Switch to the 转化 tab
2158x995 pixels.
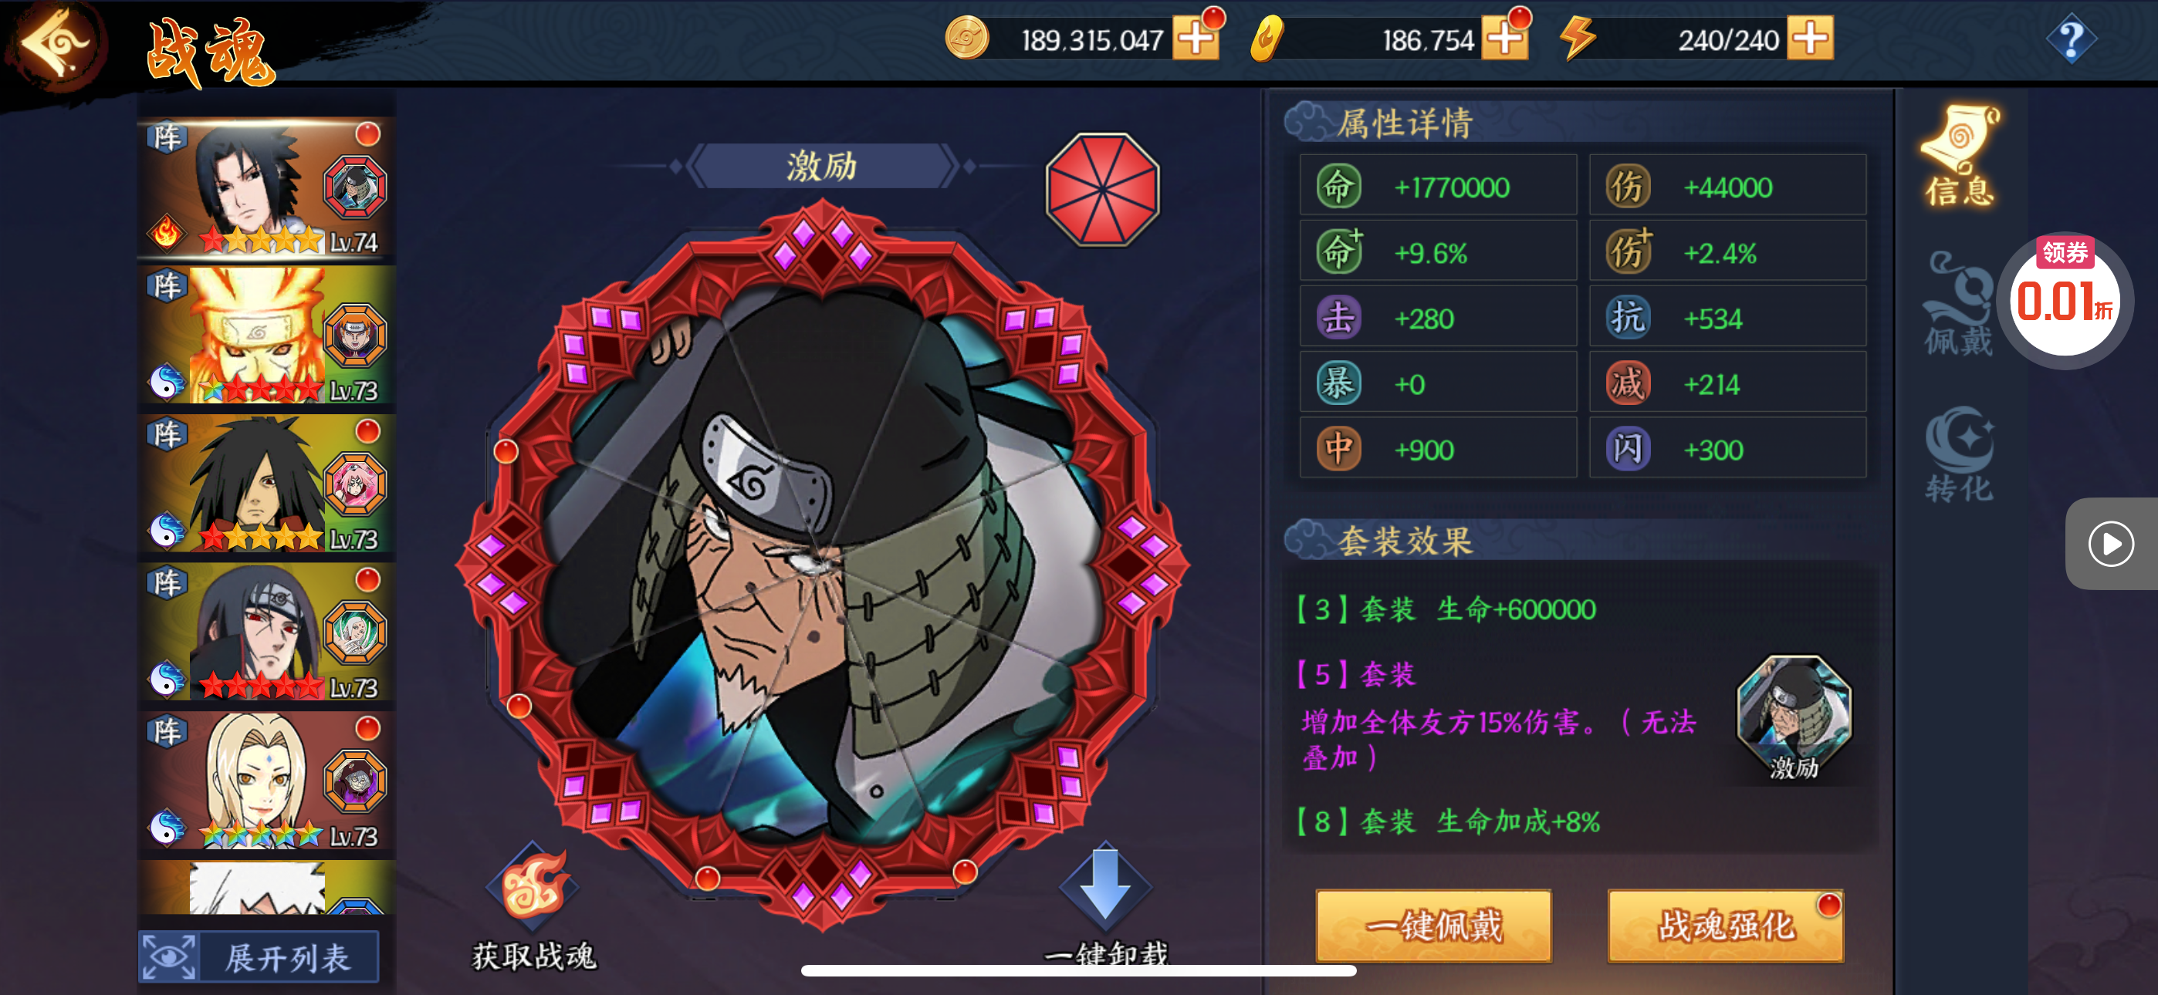(x=1959, y=455)
